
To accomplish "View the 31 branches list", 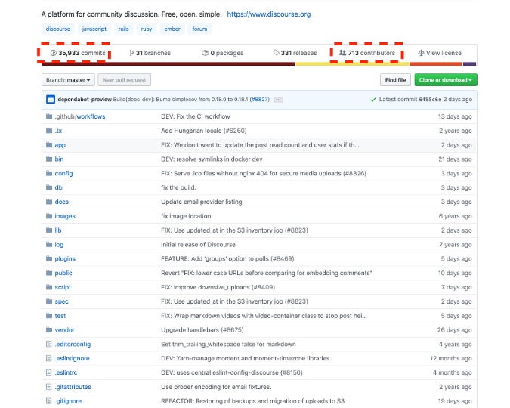I will pos(150,53).
